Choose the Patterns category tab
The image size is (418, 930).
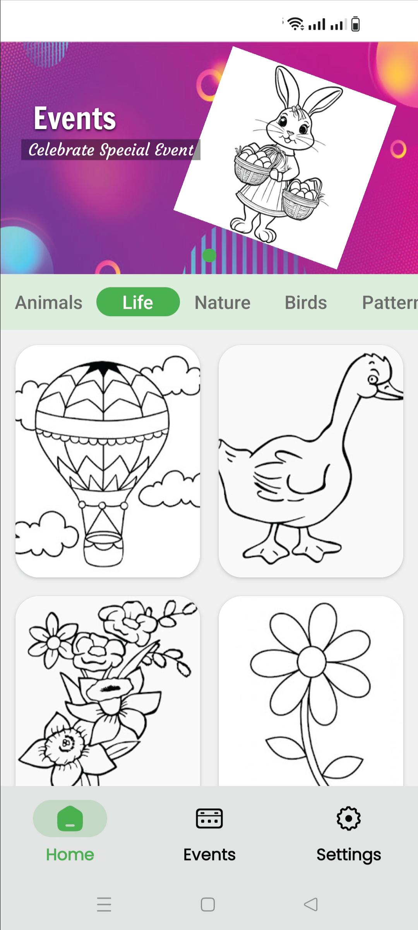pos(390,302)
